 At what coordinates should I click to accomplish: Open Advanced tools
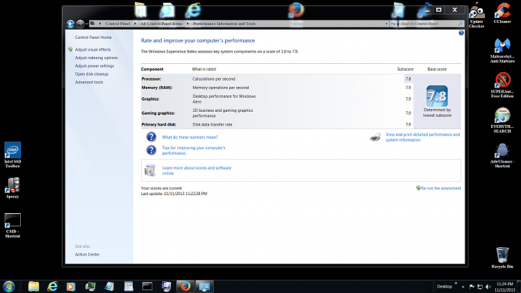point(89,82)
